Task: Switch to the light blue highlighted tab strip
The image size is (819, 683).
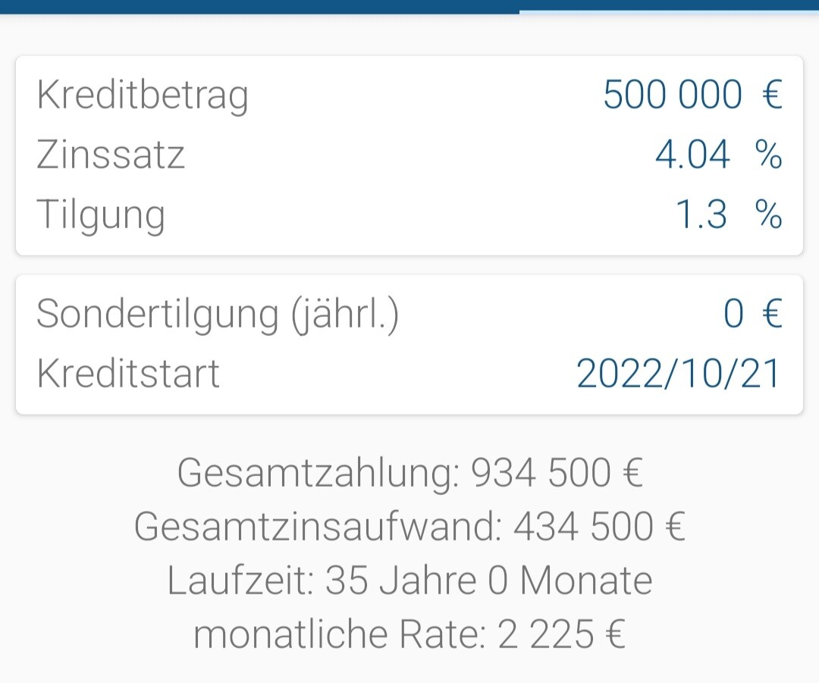Action: pyautogui.click(x=669, y=11)
